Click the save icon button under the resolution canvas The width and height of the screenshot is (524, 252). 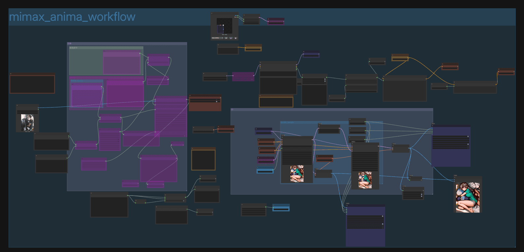[x=236, y=38]
